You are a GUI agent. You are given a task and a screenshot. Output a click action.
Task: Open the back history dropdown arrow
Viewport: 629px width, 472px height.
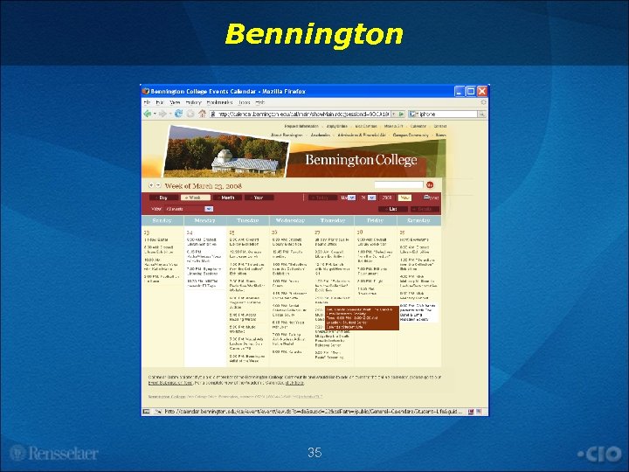(155, 115)
